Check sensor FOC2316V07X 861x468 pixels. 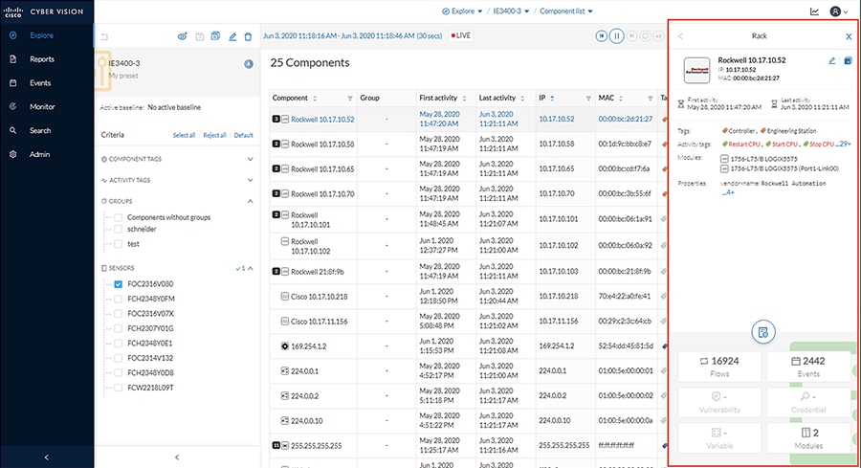118,314
